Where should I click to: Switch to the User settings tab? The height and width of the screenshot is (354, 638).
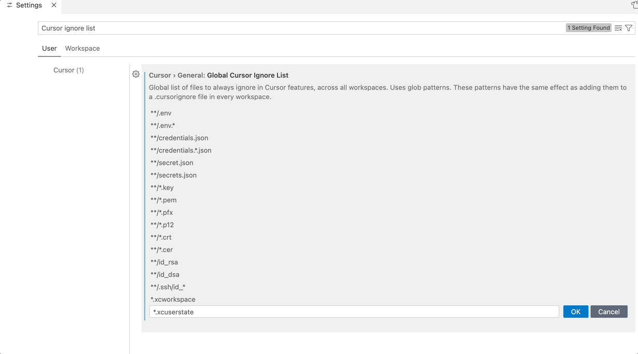[49, 48]
